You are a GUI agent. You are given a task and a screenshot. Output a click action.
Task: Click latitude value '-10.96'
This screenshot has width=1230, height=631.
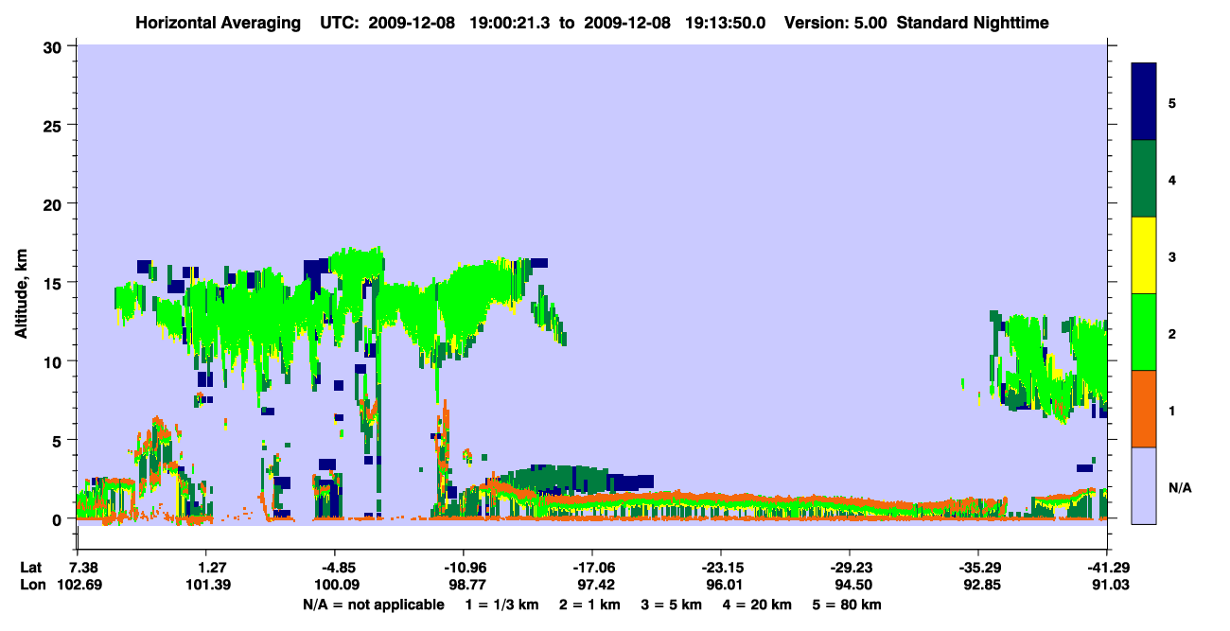click(x=463, y=568)
